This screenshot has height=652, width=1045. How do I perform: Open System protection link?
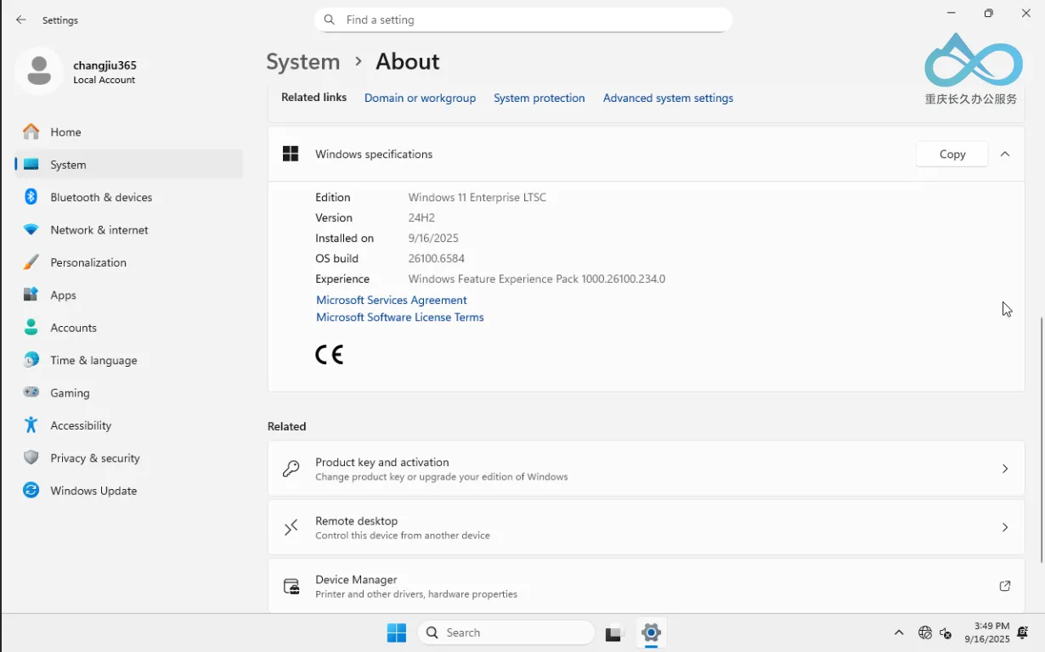tap(539, 98)
